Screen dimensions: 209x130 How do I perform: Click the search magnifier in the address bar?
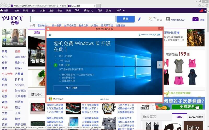coord(58,6)
